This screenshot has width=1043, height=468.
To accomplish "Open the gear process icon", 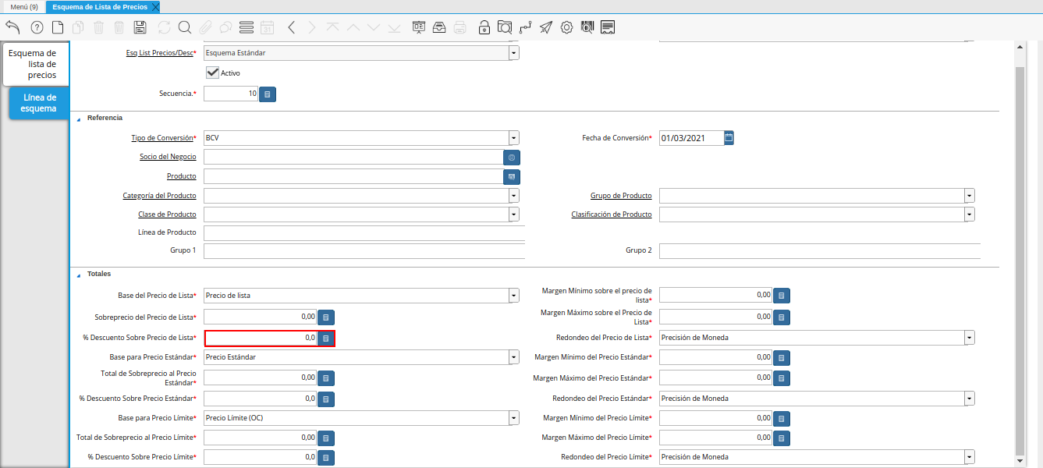I will pyautogui.click(x=567, y=27).
